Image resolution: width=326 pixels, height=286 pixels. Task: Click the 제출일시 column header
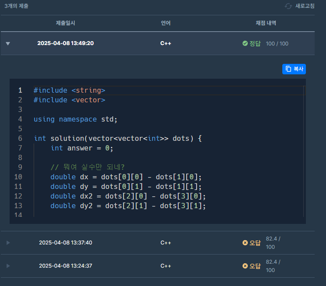point(66,23)
